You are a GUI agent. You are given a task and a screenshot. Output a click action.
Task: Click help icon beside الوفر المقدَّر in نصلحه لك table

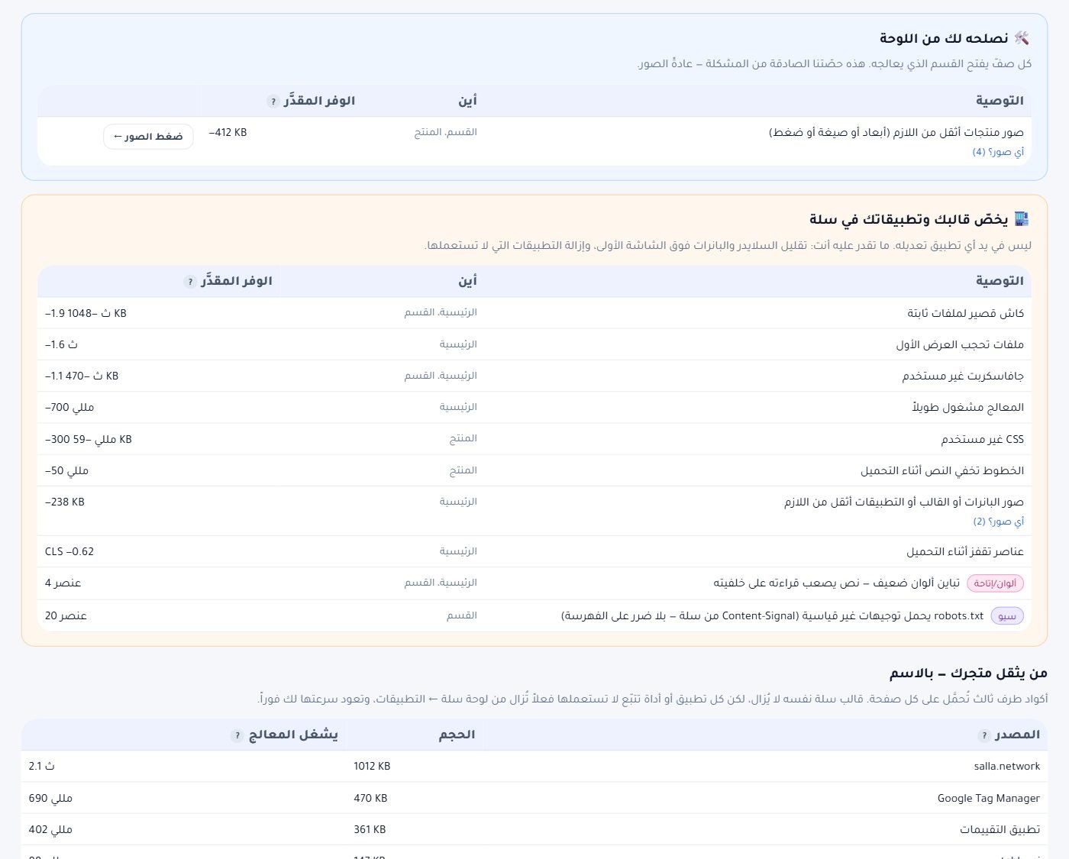[273, 102]
